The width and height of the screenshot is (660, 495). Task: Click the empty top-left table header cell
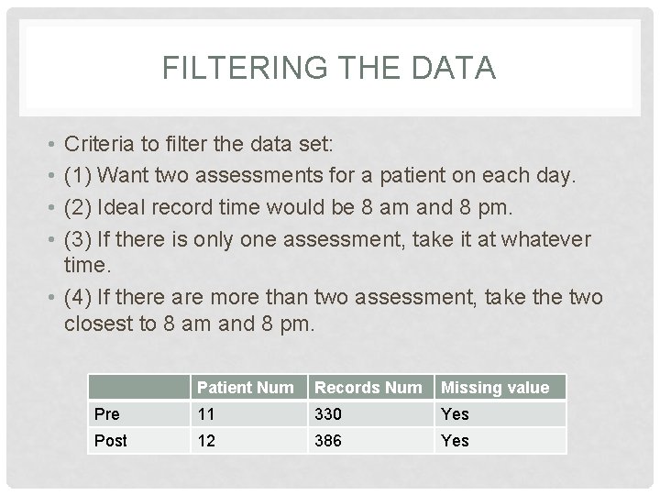138,388
